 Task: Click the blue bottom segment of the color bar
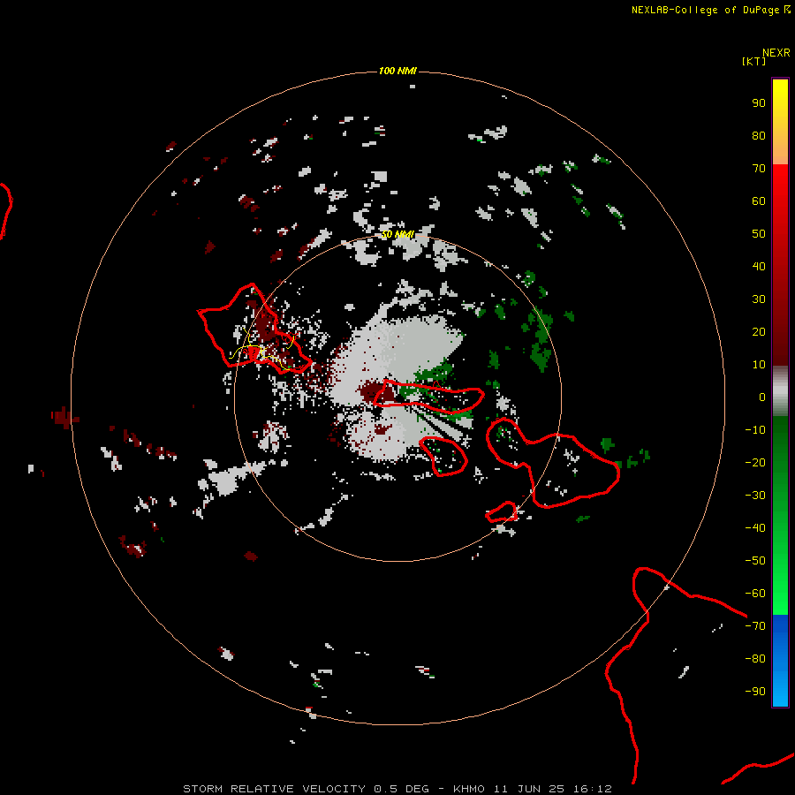780,661
